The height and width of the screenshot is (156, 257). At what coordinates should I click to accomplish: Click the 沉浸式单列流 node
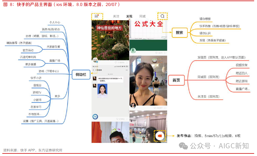click(x=28, y=57)
